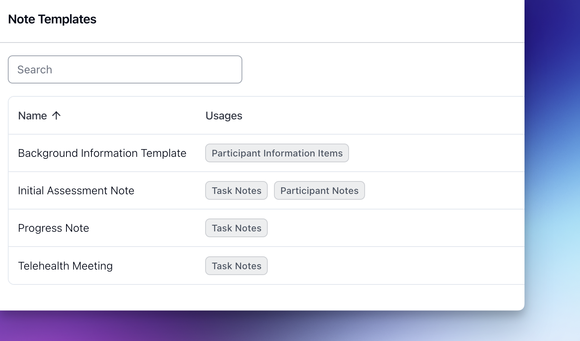Open the Telehealth Meeting template

[x=65, y=266]
